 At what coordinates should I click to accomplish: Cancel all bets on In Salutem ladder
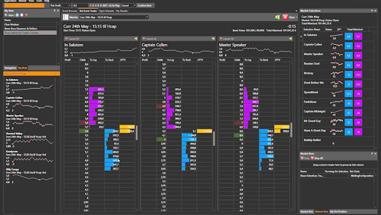coord(72,39)
